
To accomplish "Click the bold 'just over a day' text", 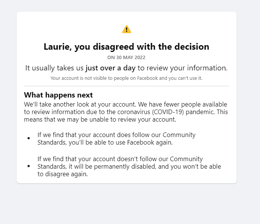I will click(111, 68).
